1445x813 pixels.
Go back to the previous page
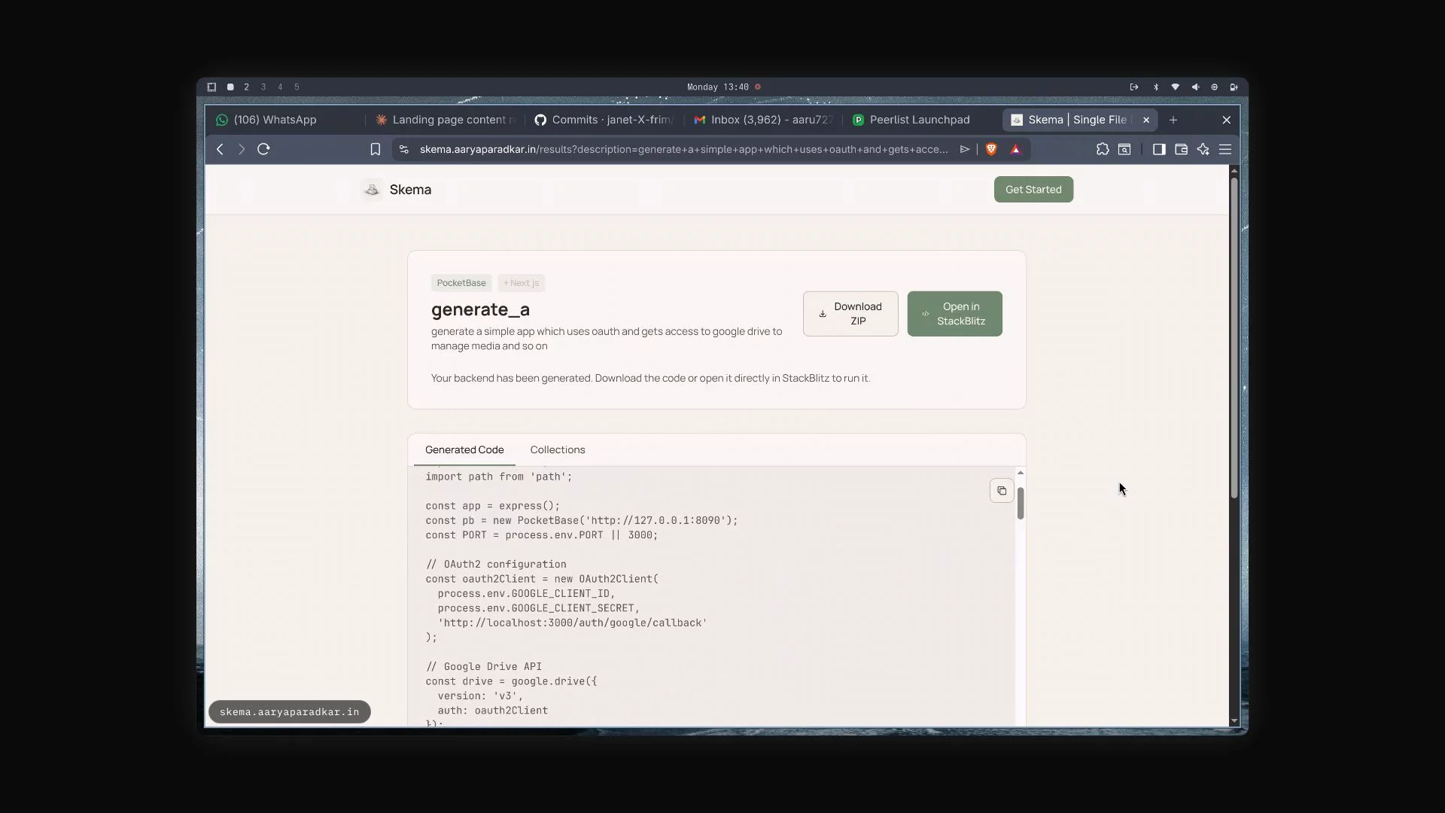[220, 149]
